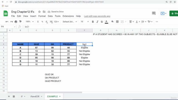Click the Saved to Drive cloud status
This screenshot has height=100, width=178.
56,12
